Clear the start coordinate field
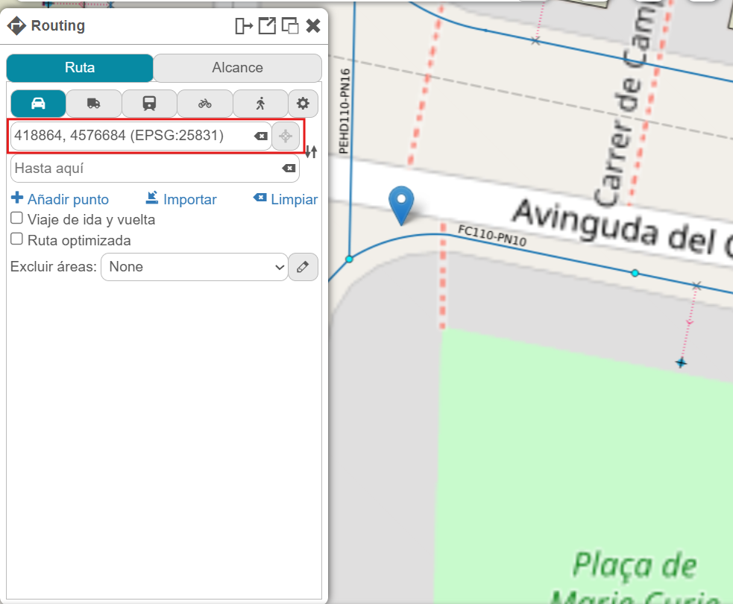Image resolution: width=733 pixels, height=604 pixels. tap(260, 136)
